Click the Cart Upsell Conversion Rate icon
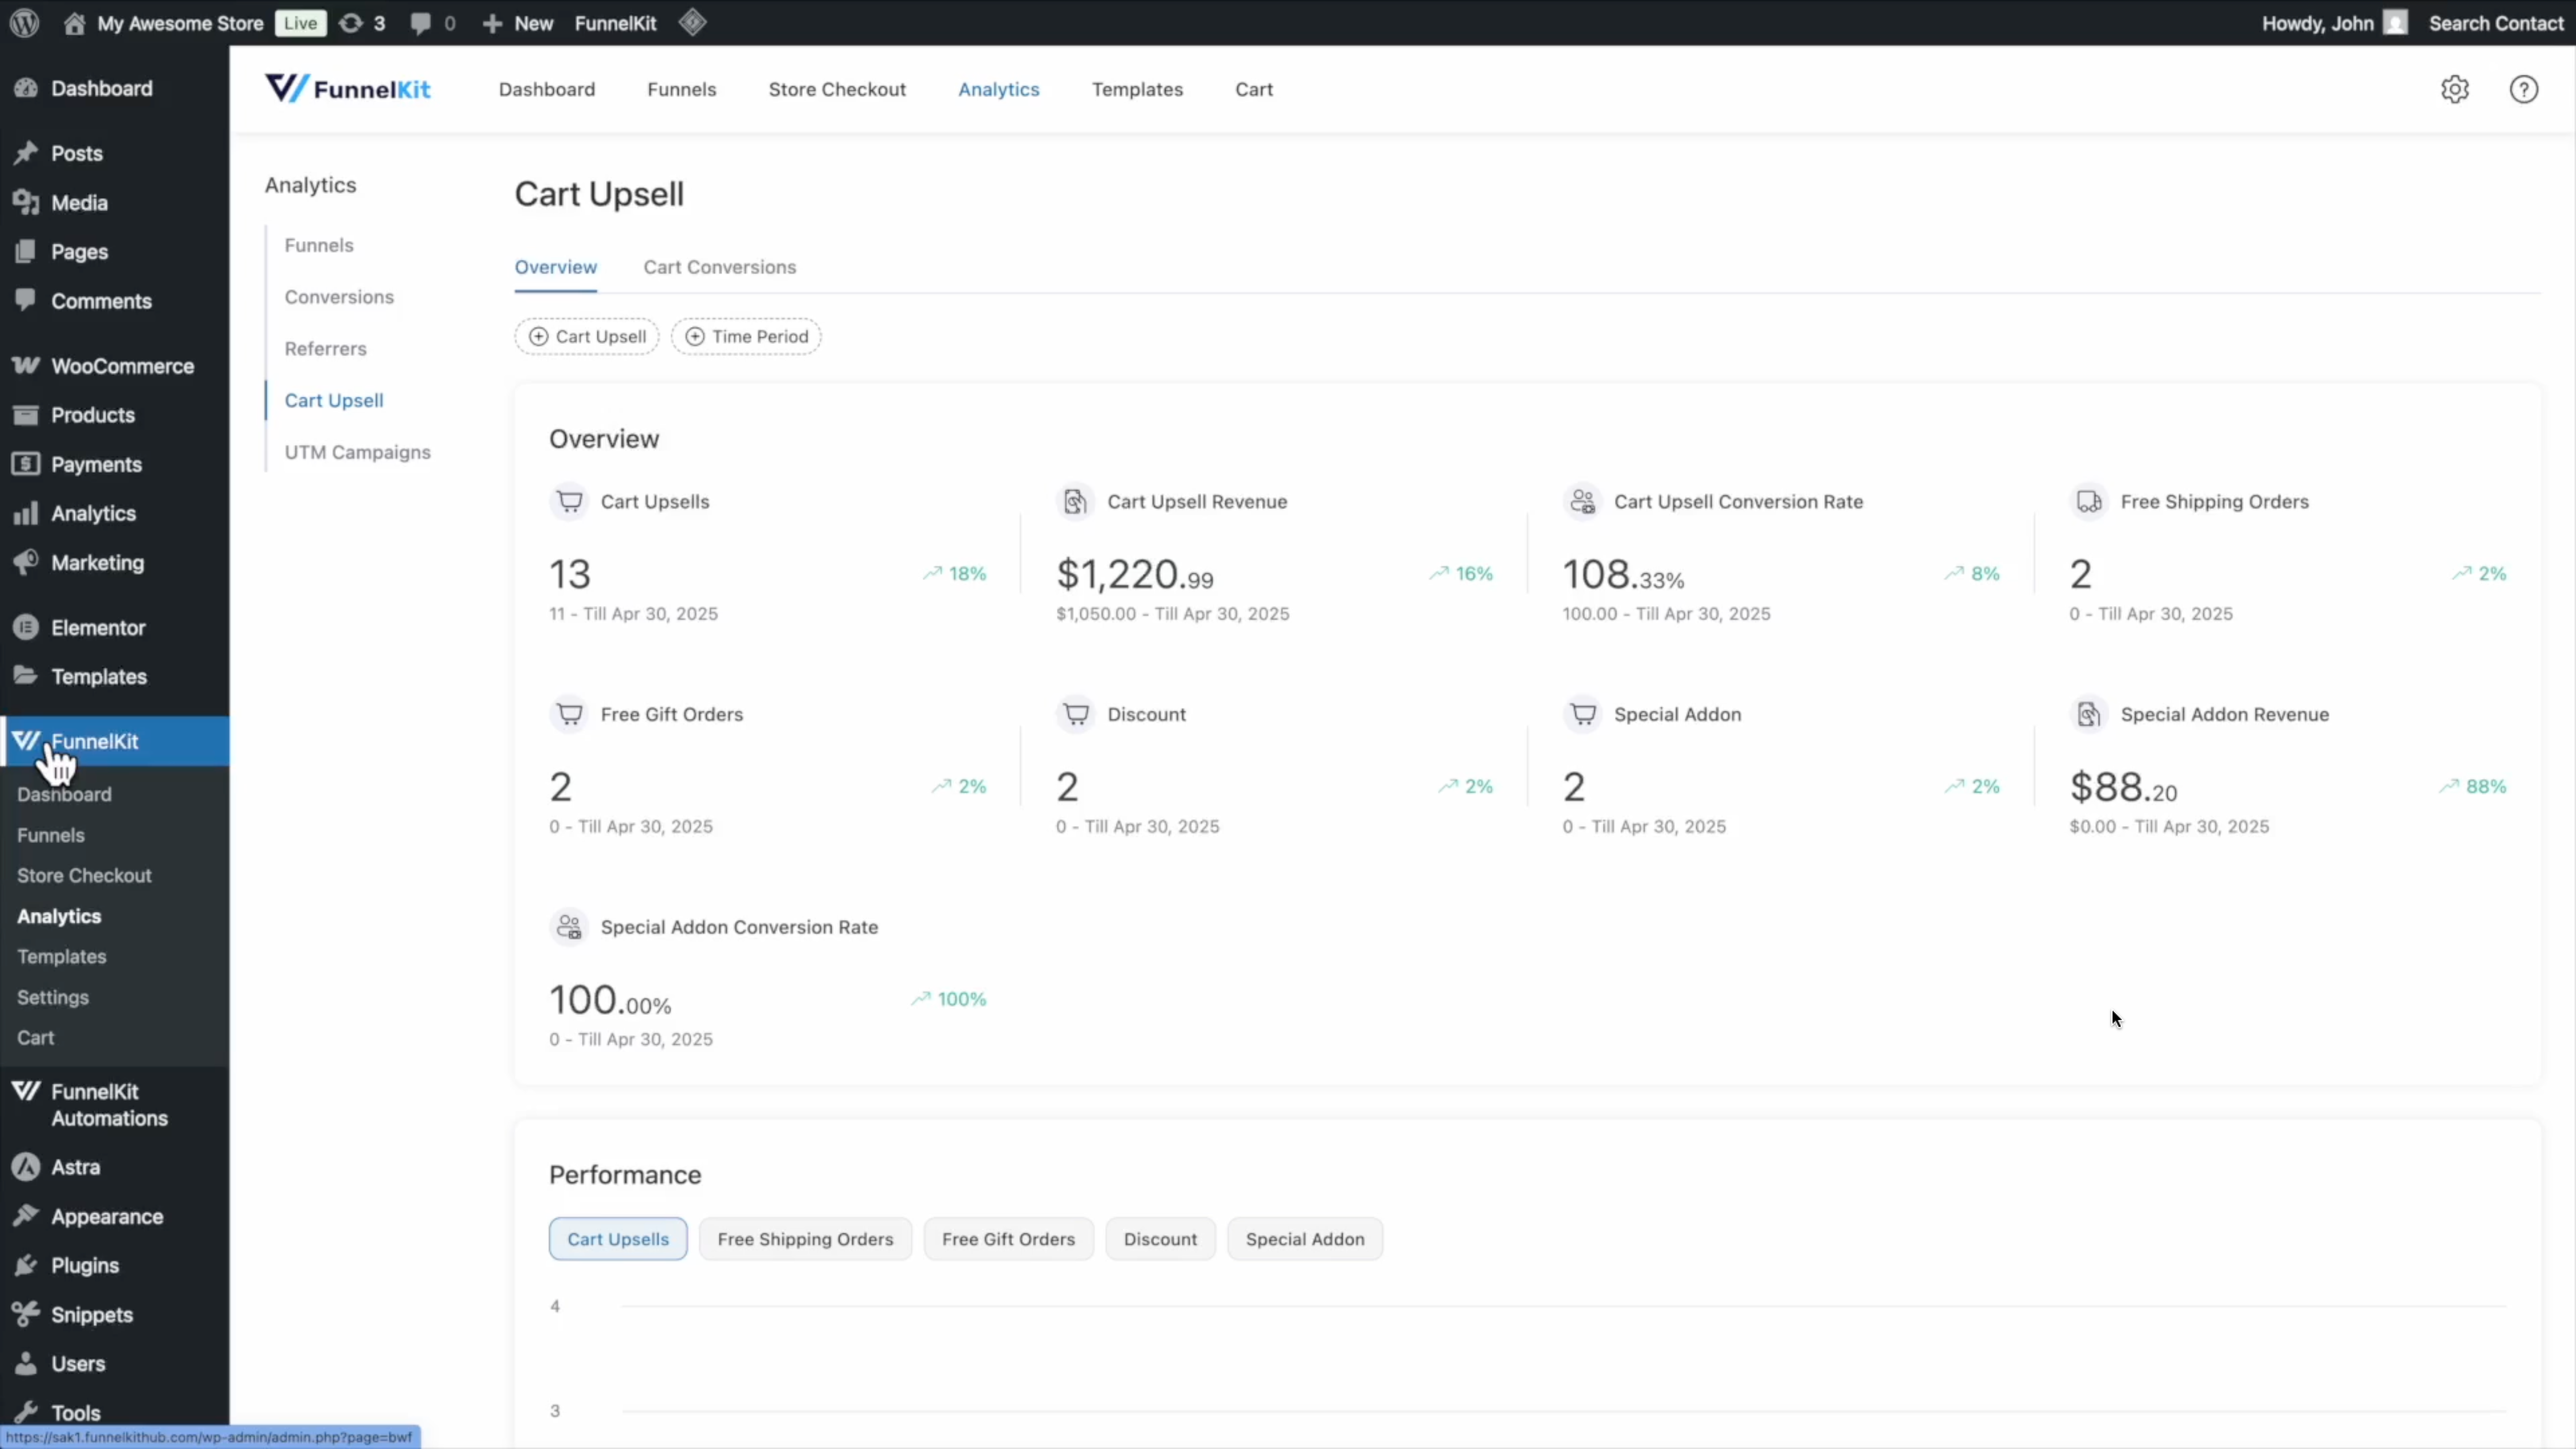 1582,501
